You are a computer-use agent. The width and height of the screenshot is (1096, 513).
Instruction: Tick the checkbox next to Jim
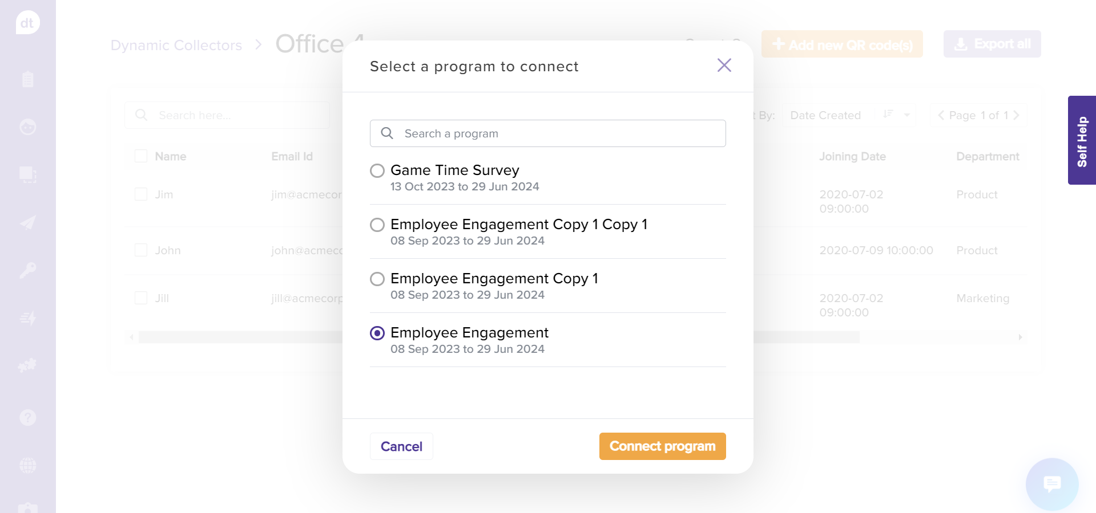pyautogui.click(x=141, y=194)
